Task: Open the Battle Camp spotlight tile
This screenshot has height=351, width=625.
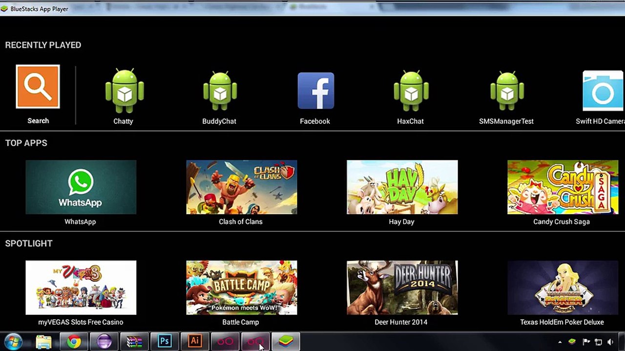Action: pyautogui.click(x=242, y=288)
